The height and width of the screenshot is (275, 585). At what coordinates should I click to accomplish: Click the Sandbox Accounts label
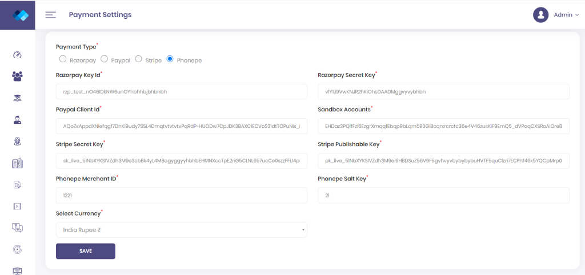(344, 110)
